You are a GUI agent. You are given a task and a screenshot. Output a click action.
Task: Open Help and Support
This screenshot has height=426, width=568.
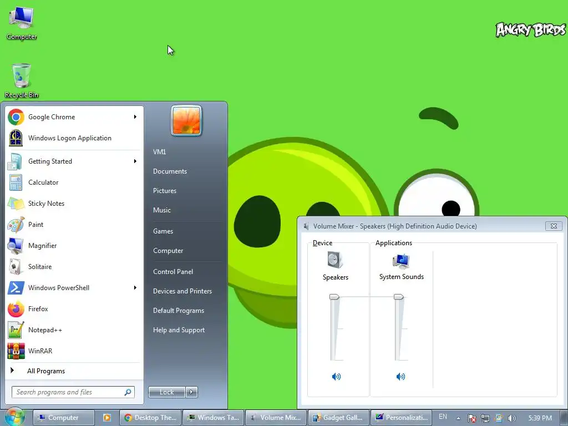[179, 330]
